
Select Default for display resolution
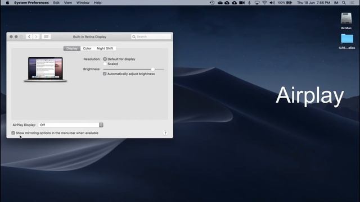[x=105, y=59]
